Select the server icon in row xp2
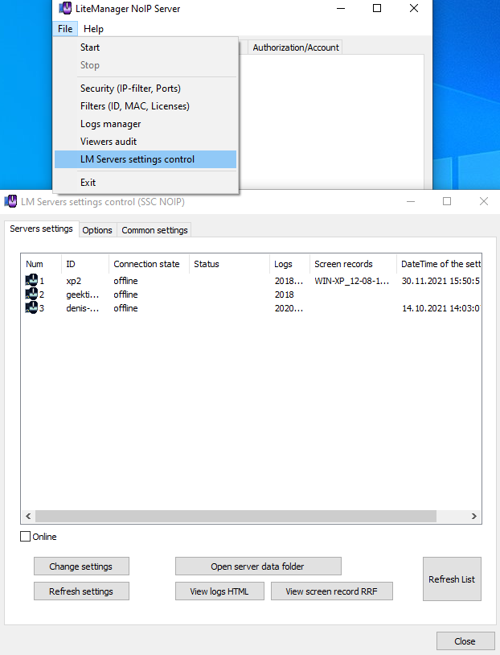The height and width of the screenshot is (655, 500). point(31,280)
